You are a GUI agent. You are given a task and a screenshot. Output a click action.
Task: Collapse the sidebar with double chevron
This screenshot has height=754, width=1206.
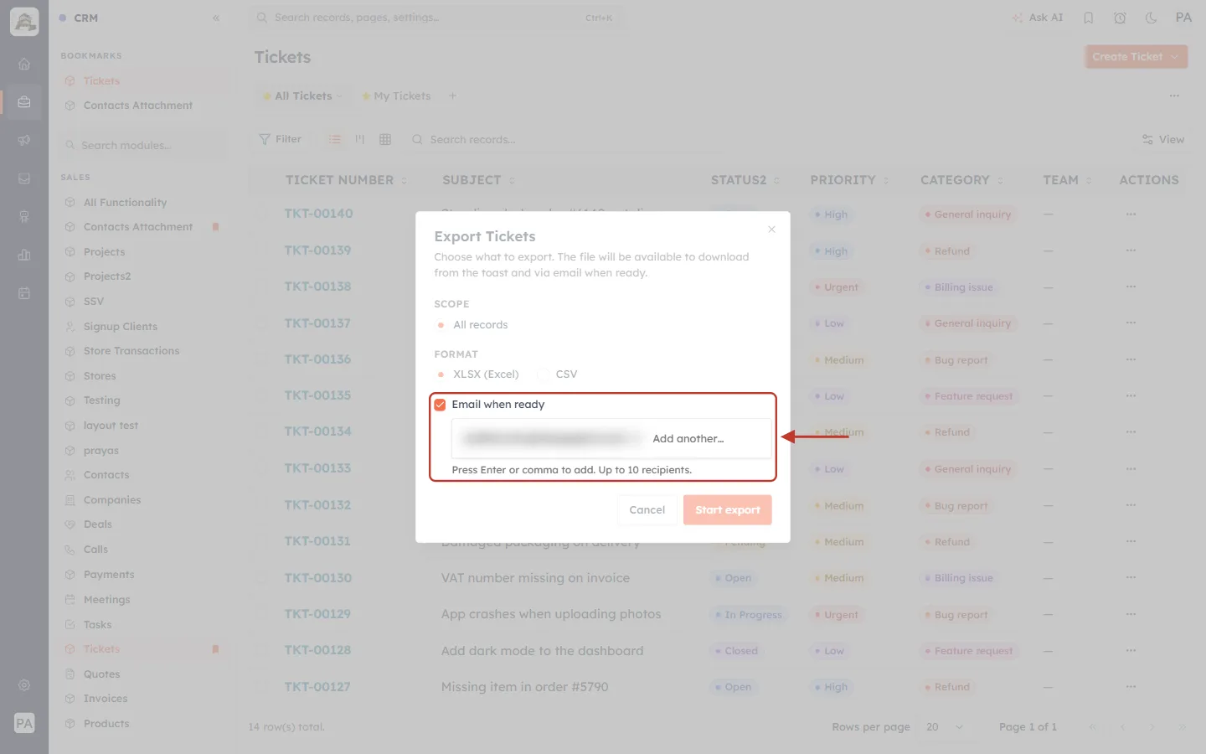point(216,18)
